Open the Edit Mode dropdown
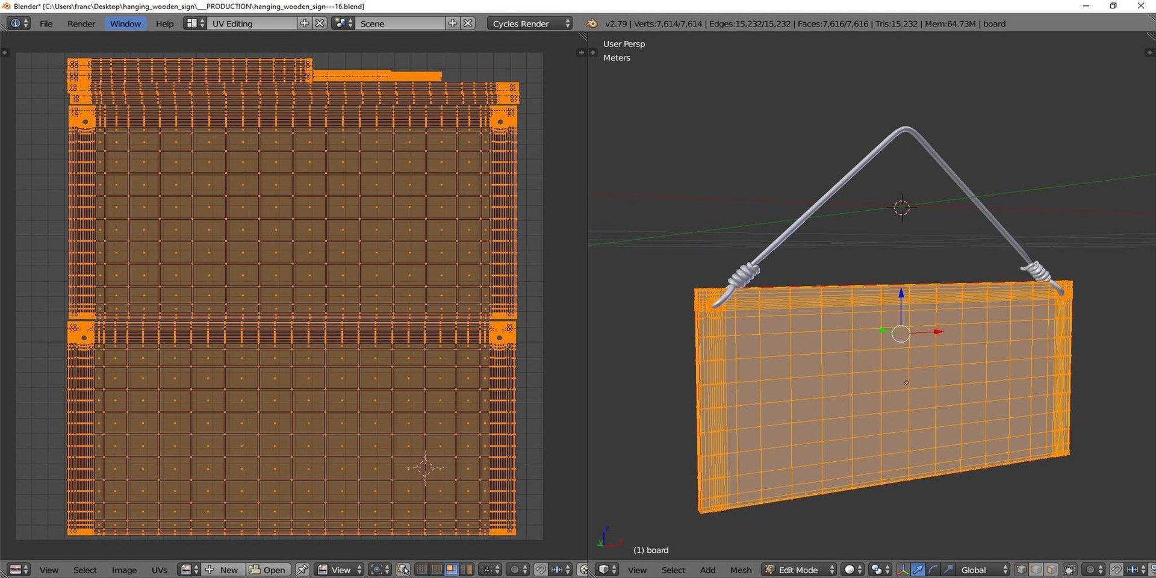This screenshot has width=1156, height=578. pos(800,570)
